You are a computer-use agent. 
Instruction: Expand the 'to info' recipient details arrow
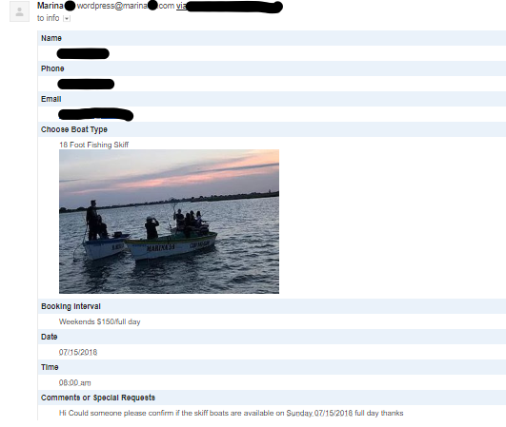(x=67, y=19)
